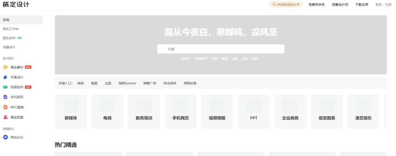Screen dimensions: 396x156
Task: Click the 免费领会员 link
Action: [316, 5]
